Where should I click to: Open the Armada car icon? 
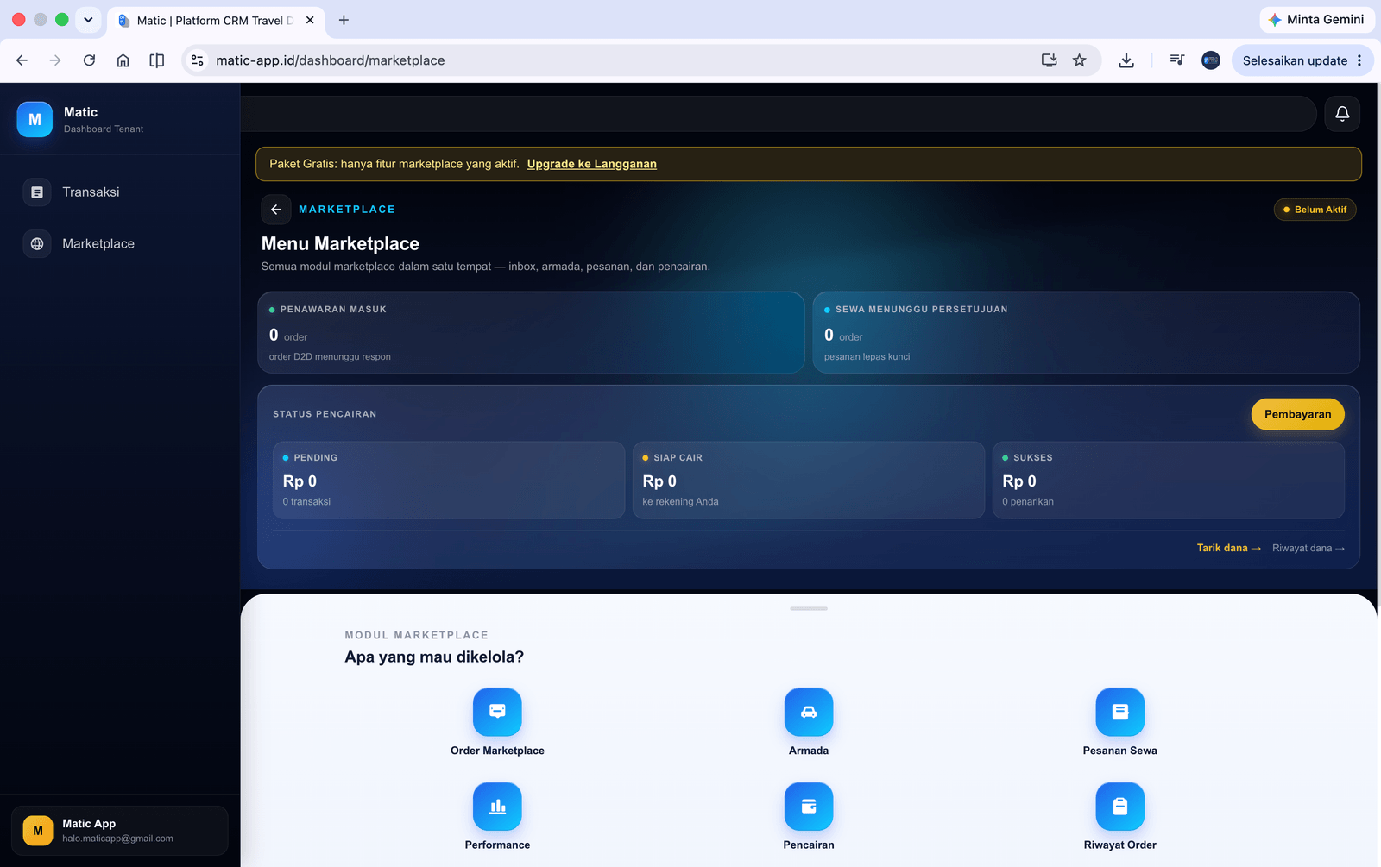[x=809, y=712]
